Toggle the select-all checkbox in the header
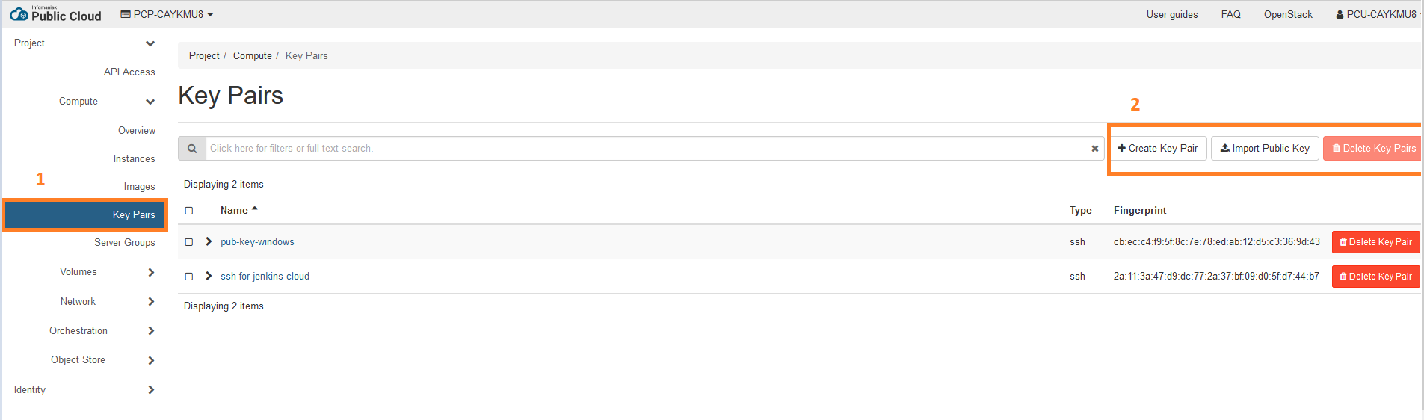 coord(189,211)
